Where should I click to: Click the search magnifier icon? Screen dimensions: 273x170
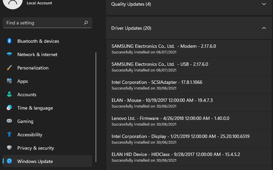86,23
